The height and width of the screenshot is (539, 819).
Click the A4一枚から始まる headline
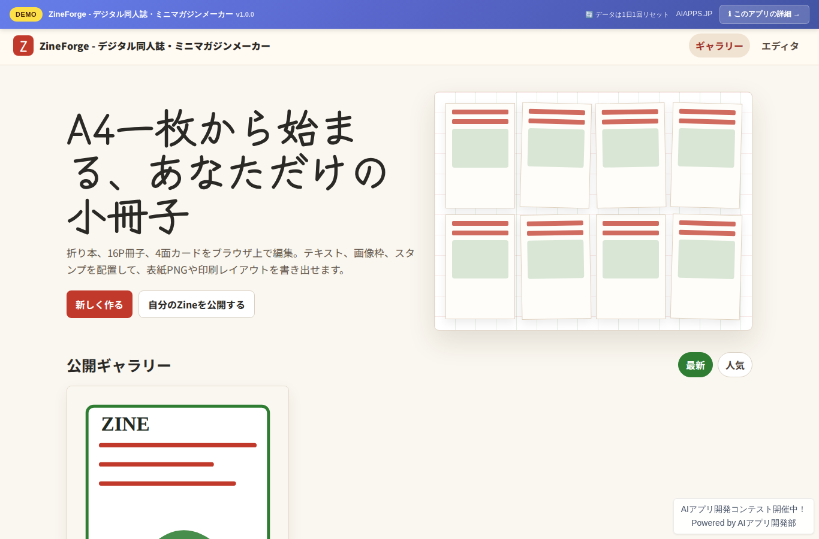click(x=228, y=173)
